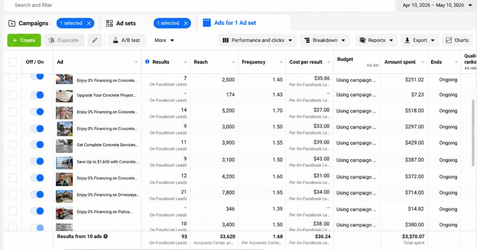Toggle off the Upgrade Your Concrete Project ad
Viewport: 477px width, 250px height.
[37, 95]
